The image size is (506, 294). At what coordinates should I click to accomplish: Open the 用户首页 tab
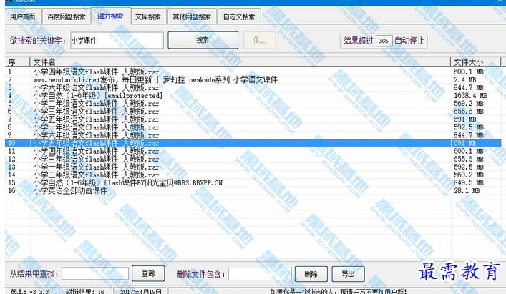click(x=22, y=16)
